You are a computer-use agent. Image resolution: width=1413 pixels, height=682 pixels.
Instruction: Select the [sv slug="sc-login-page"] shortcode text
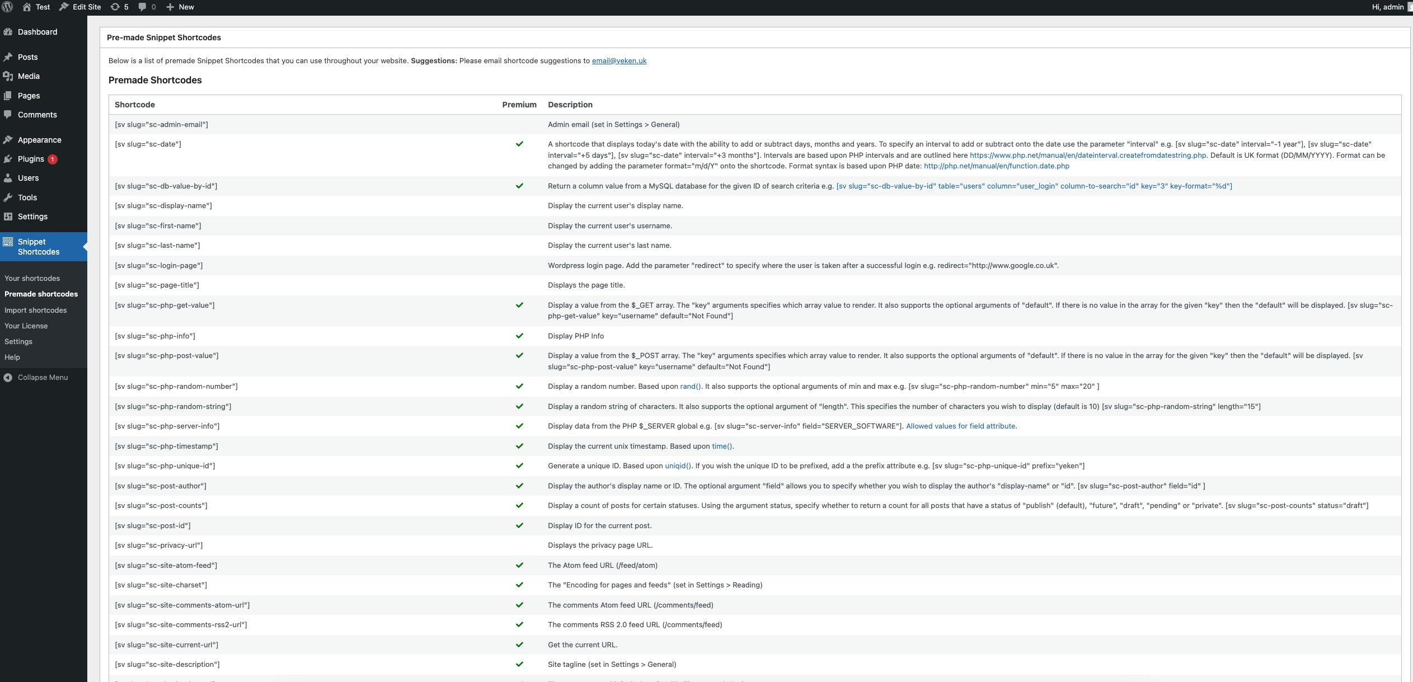tap(159, 265)
